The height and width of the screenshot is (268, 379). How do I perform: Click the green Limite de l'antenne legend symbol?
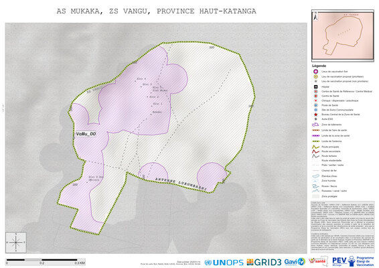click(x=315, y=141)
